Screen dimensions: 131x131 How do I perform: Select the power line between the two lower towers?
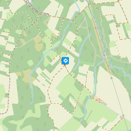pyautogui.click(x=117, y=97)
